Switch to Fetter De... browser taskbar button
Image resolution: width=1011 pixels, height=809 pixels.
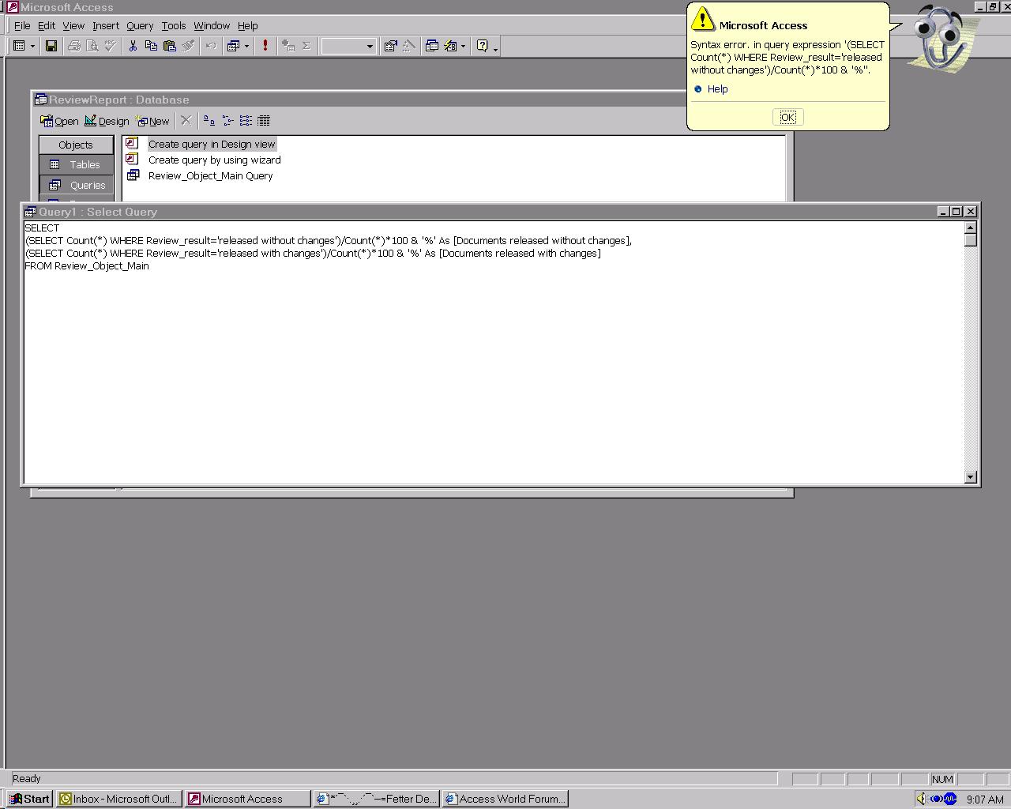point(376,799)
